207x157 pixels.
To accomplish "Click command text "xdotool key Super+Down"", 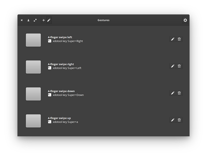I will pyautogui.click(x=68, y=95).
